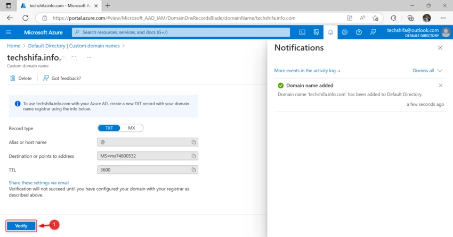The height and width of the screenshot is (237, 453).
Task: Click the MS=ms74800532 destination field
Action: pos(148,156)
